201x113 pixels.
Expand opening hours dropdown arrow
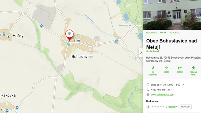tap(183, 85)
